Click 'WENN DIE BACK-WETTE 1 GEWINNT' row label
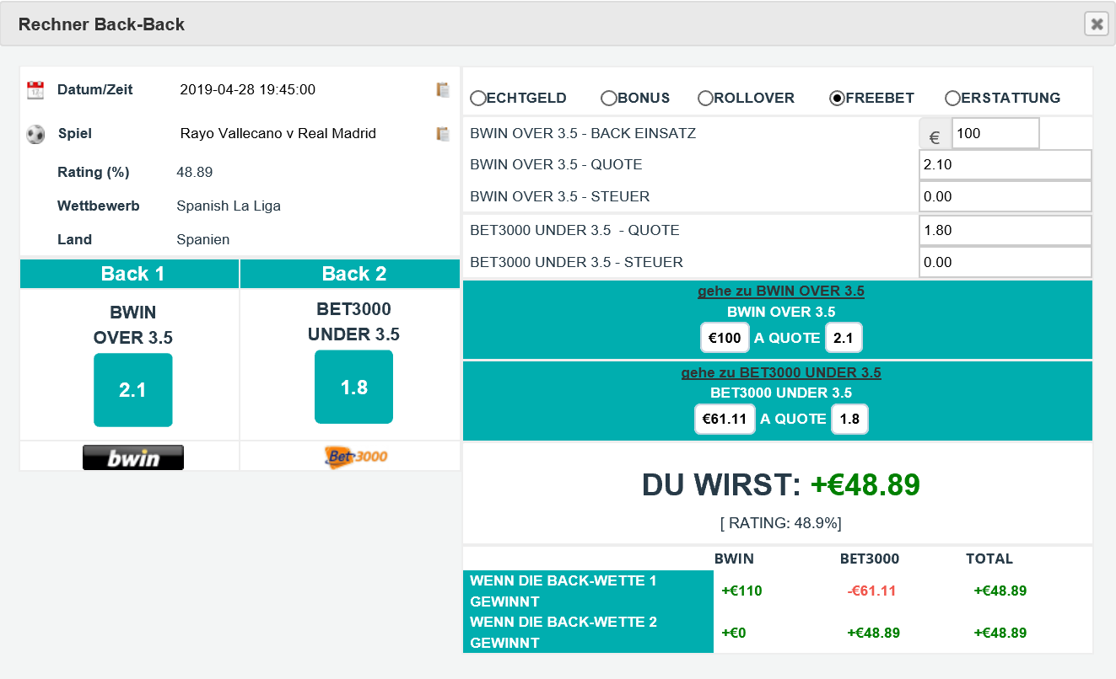Screen dimensions: 1116x679 [588, 591]
